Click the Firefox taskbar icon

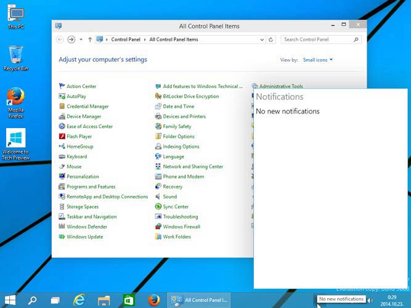pyautogui.click(x=154, y=300)
